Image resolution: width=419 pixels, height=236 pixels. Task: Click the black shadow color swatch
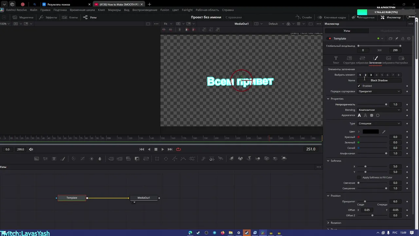click(371, 132)
